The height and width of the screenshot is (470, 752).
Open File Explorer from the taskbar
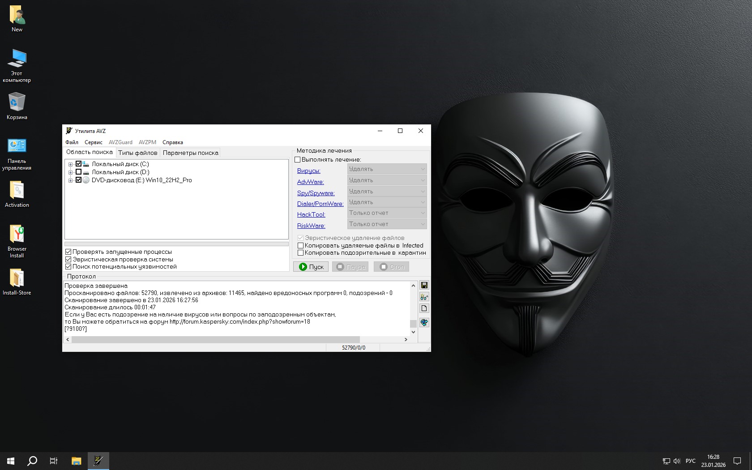coord(77,461)
